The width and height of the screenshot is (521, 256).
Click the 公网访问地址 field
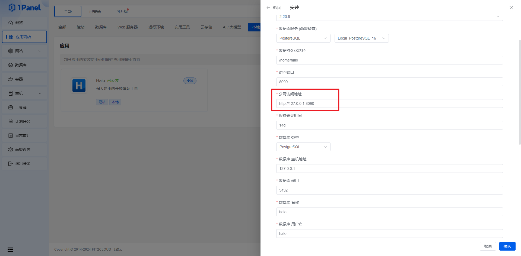coord(389,103)
